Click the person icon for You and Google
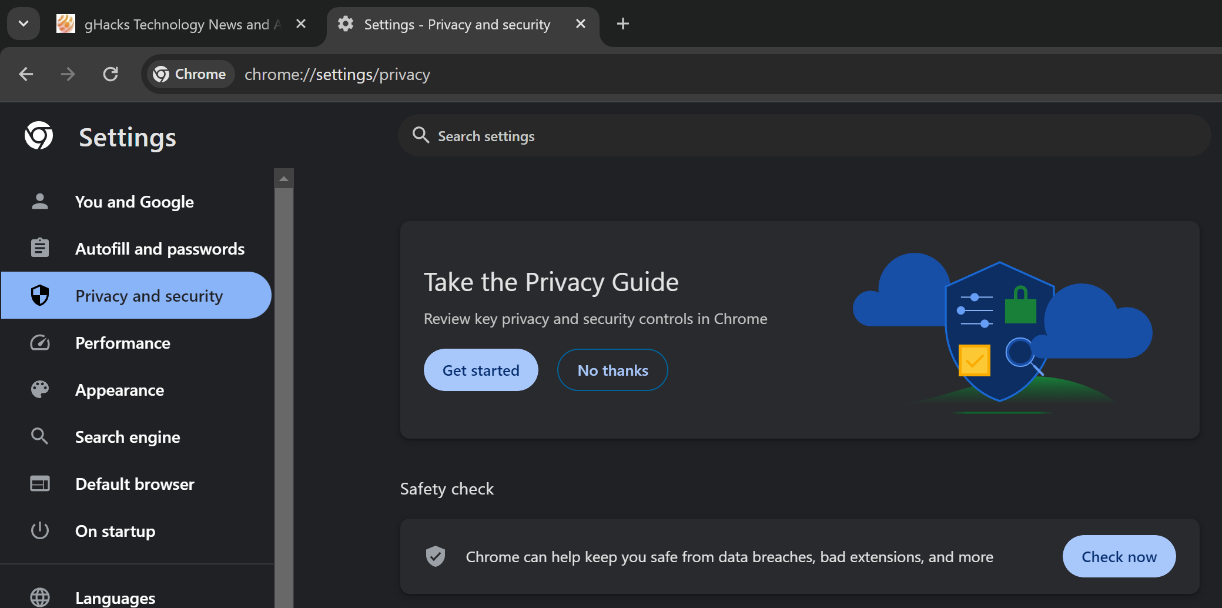 click(x=40, y=202)
